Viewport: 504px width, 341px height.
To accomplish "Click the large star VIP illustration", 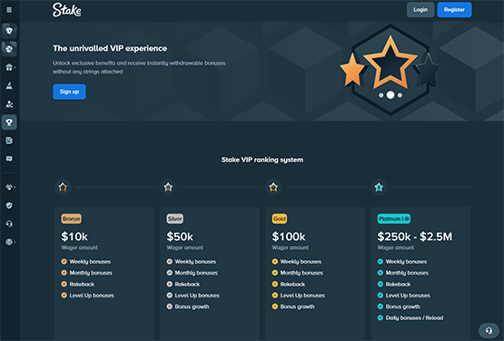I will (x=390, y=69).
